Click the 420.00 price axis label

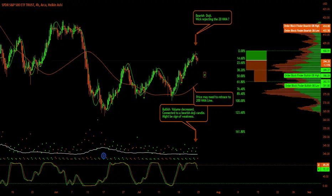[x=326, y=18]
